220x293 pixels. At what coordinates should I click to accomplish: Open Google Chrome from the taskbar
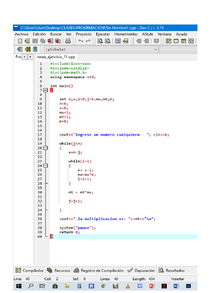click(103, 286)
